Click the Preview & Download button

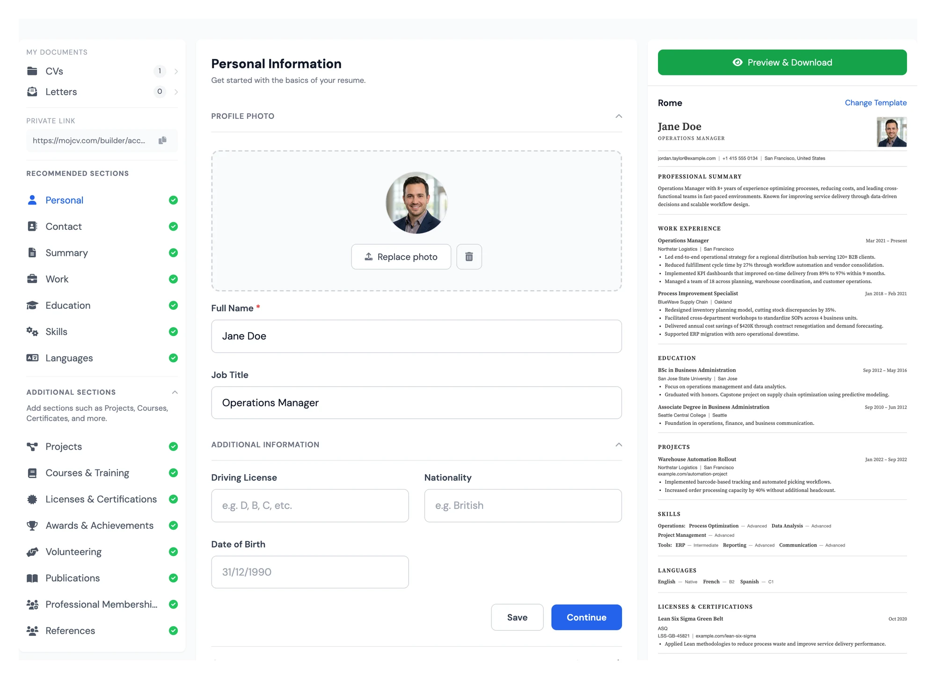pos(782,62)
